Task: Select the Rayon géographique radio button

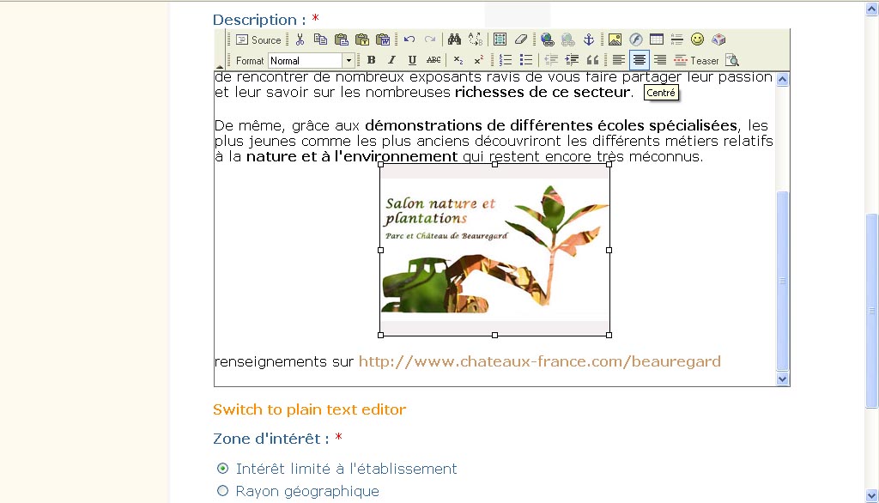Action: pos(222,491)
